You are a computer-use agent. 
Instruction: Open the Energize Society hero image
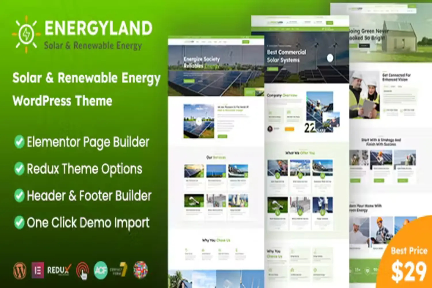pyautogui.click(x=216, y=71)
